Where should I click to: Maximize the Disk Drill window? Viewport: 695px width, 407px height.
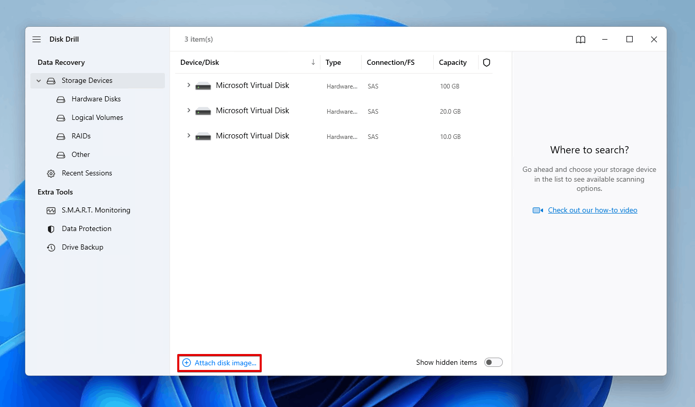click(630, 39)
